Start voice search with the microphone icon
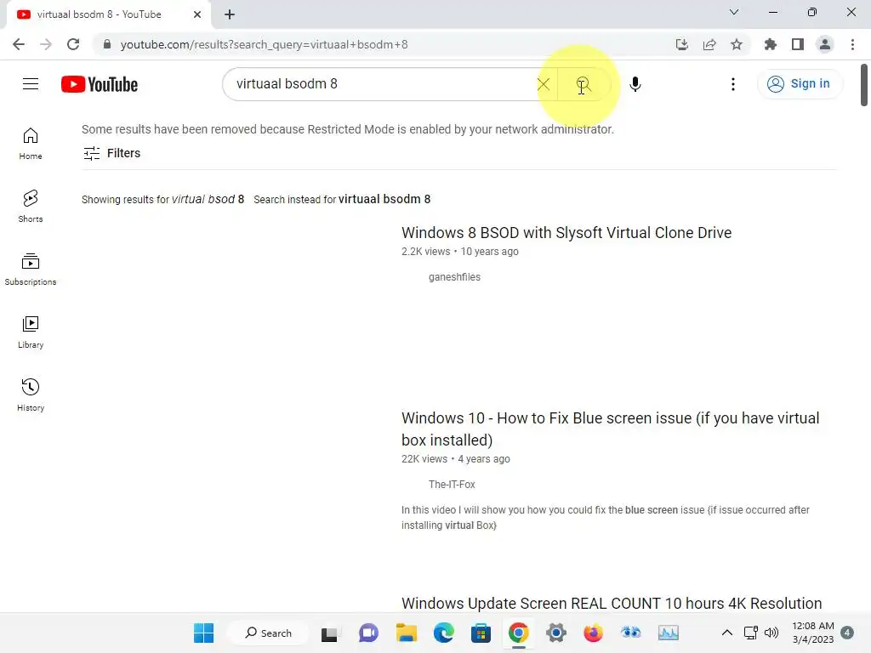Viewport: 871px width, 653px height. click(x=635, y=84)
